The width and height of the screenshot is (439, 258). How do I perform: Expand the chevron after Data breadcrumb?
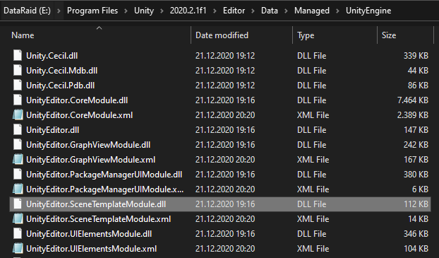point(286,11)
